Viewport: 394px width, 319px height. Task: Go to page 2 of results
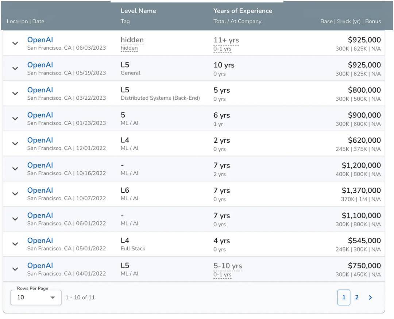point(357,297)
